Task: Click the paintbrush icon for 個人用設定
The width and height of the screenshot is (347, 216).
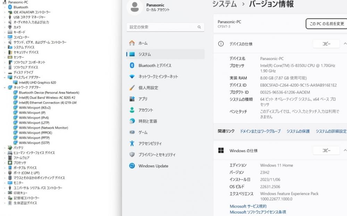Action: click(x=132, y=88)
